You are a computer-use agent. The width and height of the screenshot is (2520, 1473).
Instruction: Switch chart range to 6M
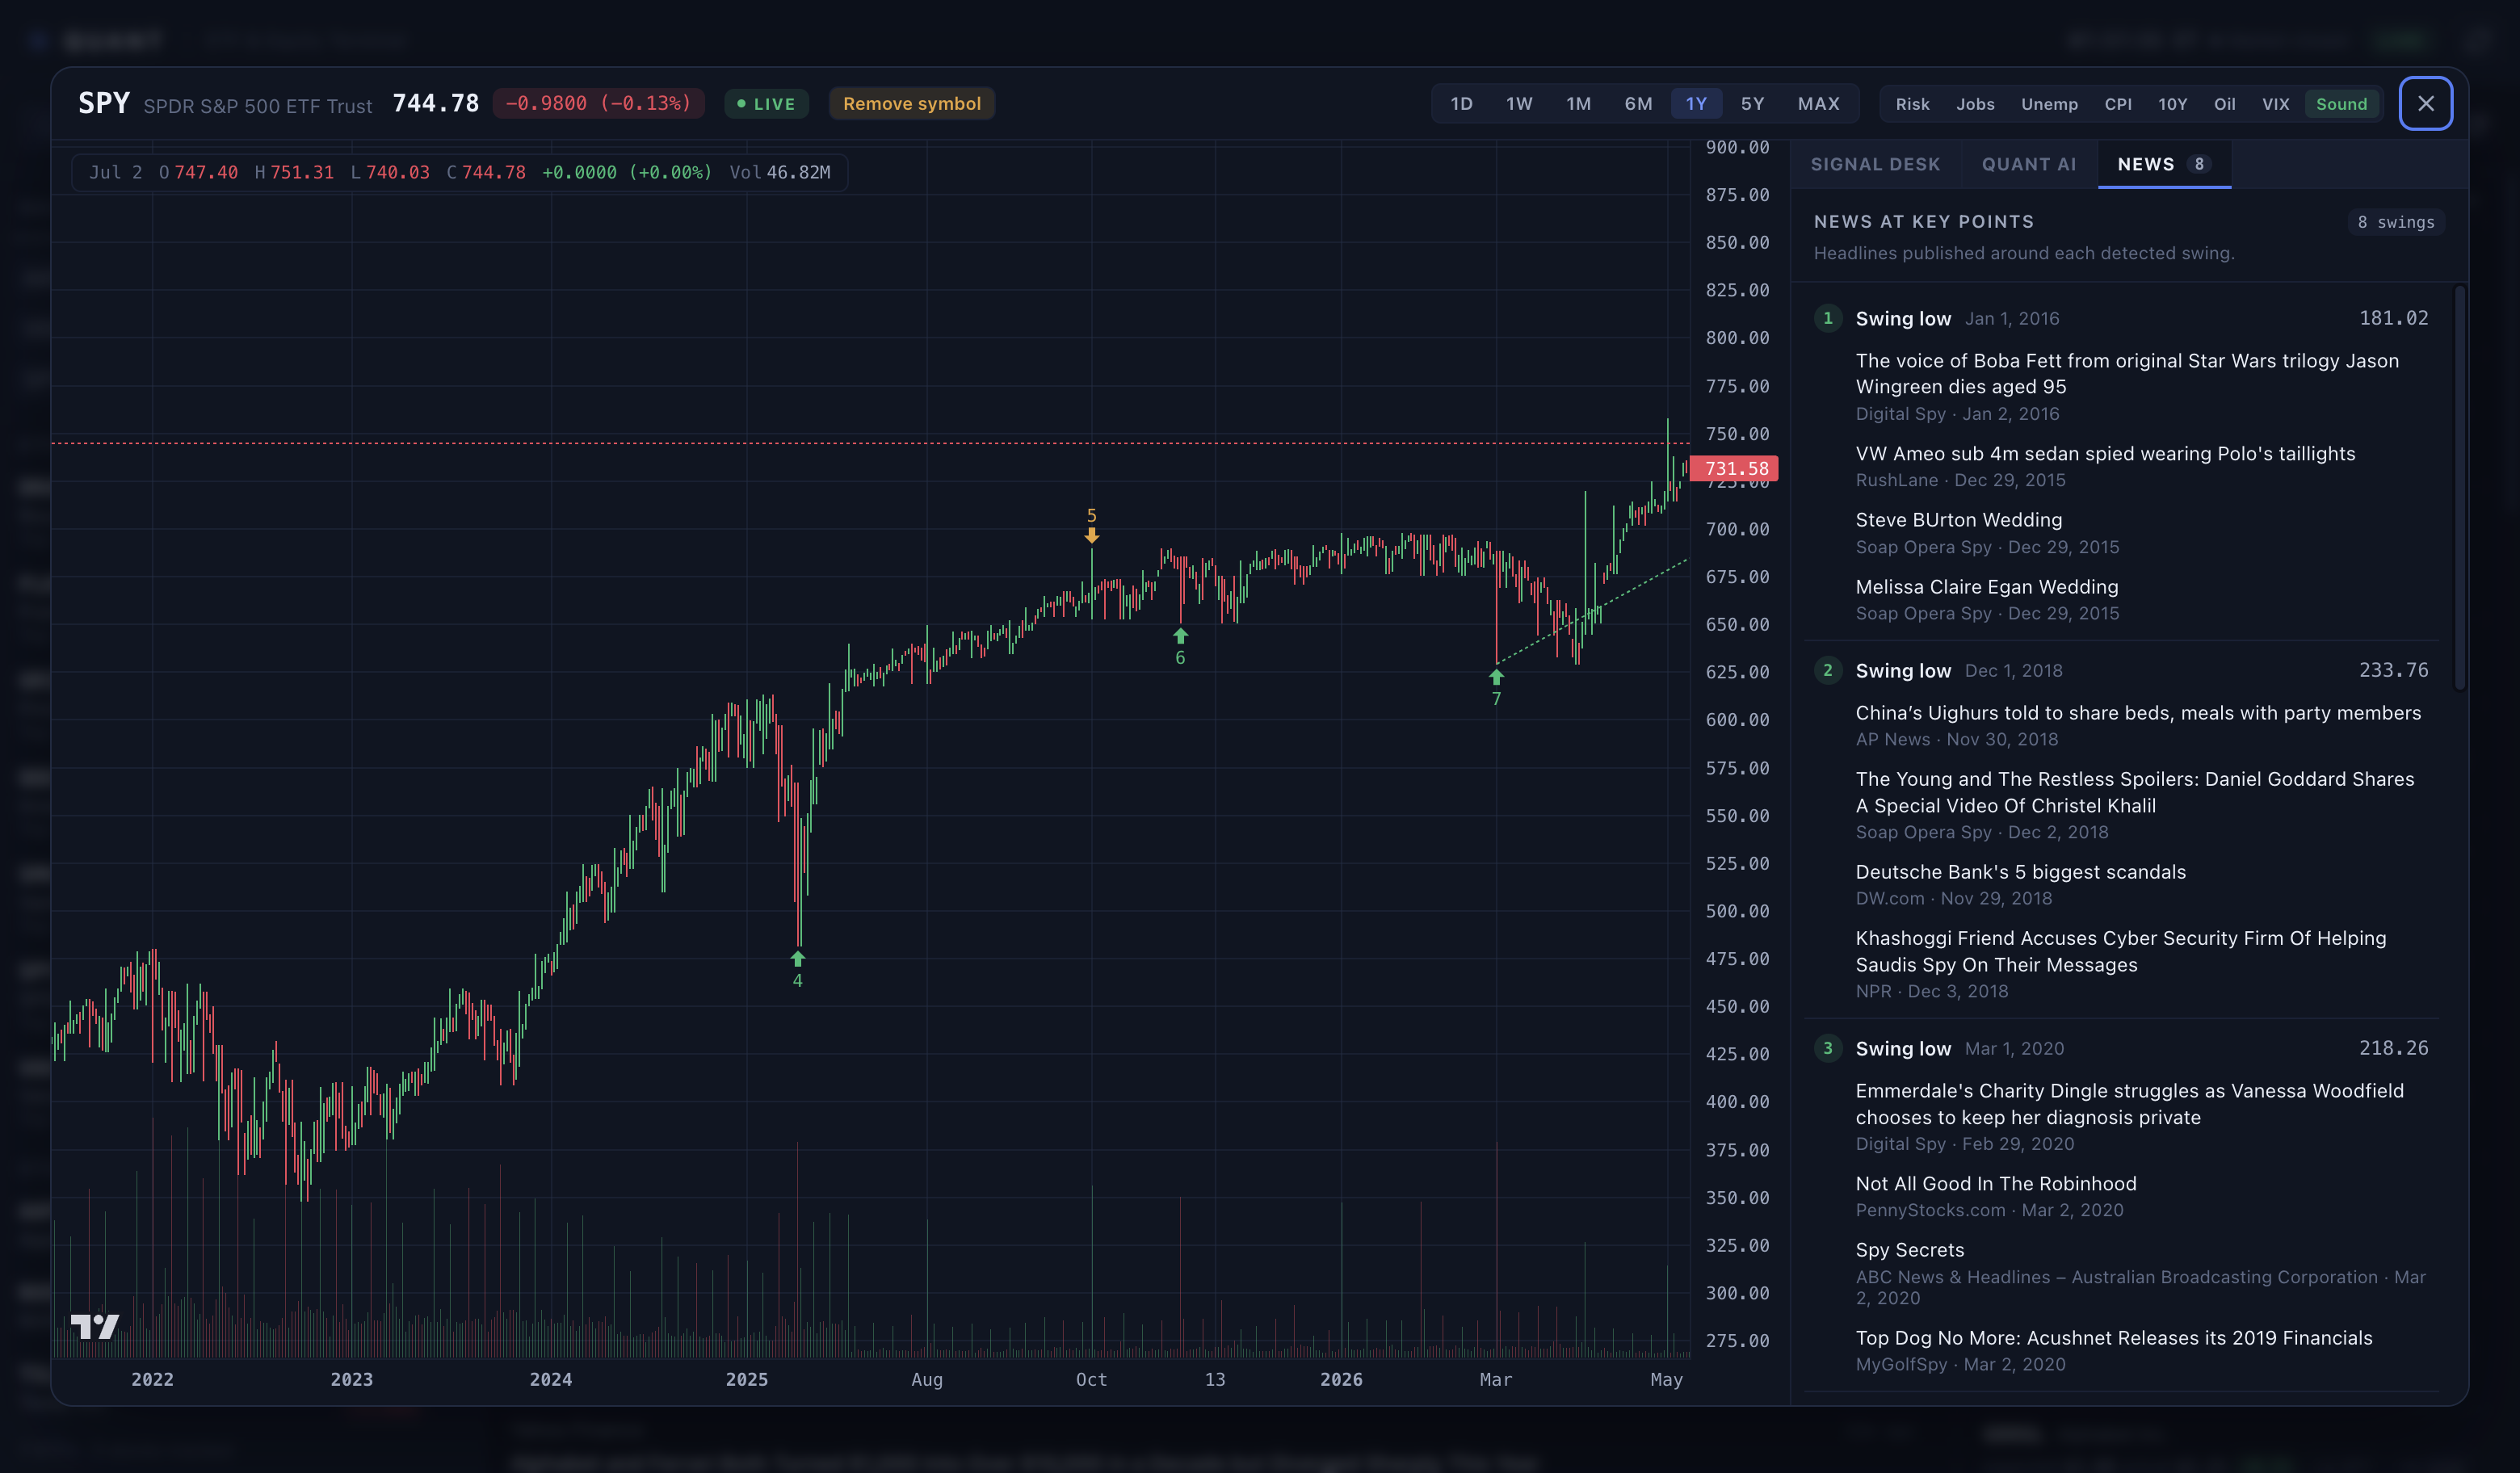click(1638, 104)
